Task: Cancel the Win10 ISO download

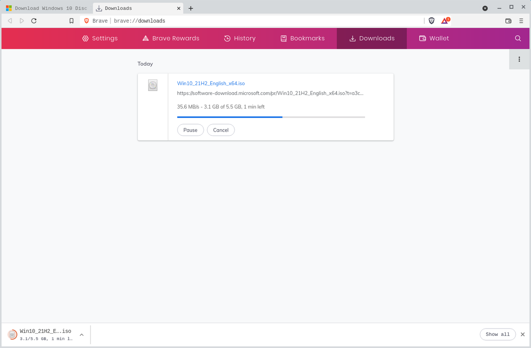Action: [221, 130]
